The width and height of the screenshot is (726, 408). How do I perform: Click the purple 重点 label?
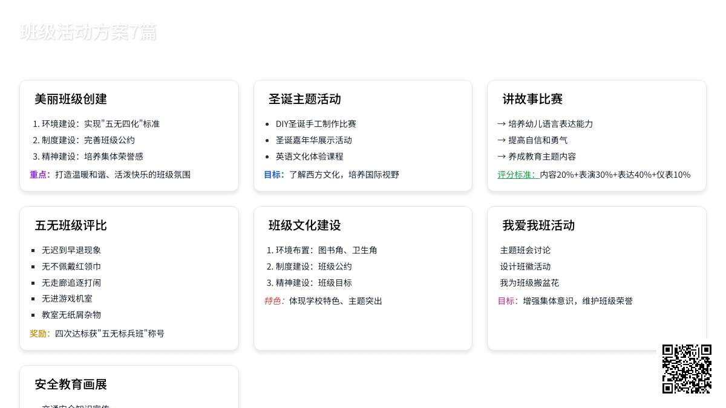tap(40, 175)
